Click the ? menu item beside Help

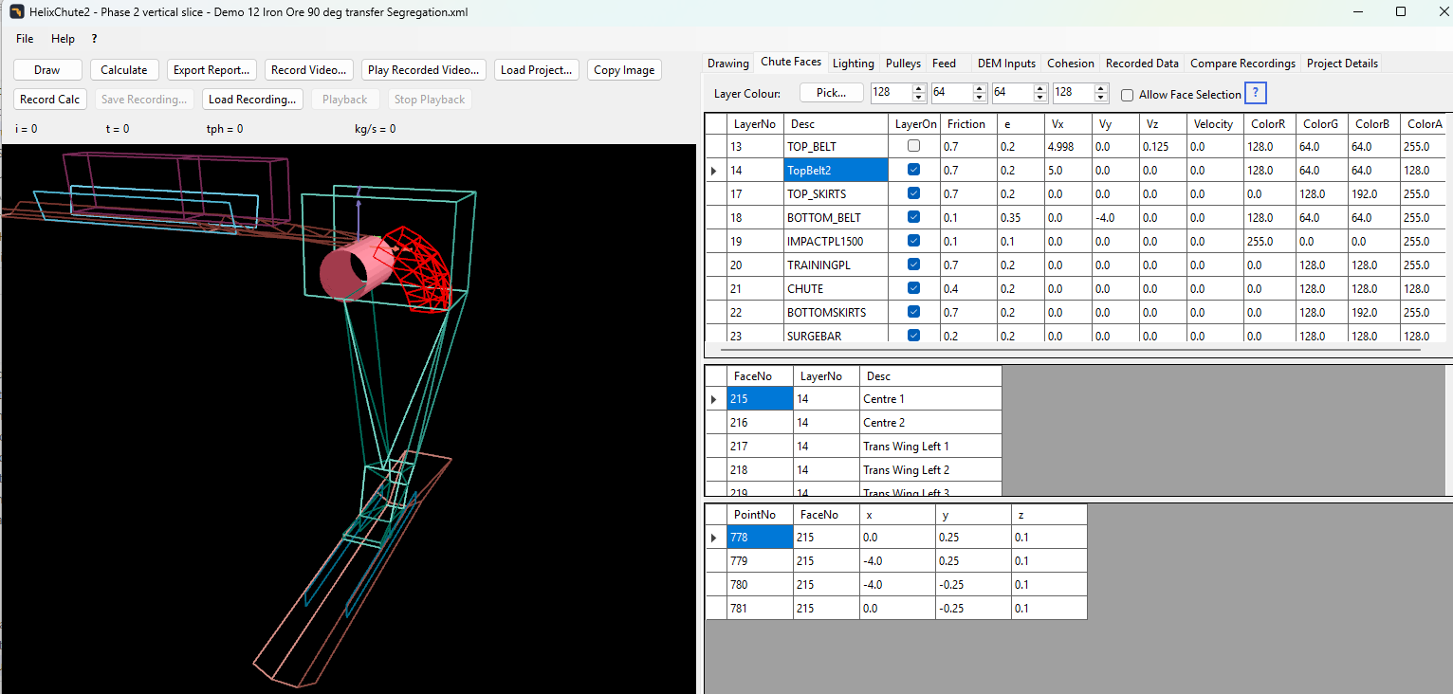(x=94, y=39)
